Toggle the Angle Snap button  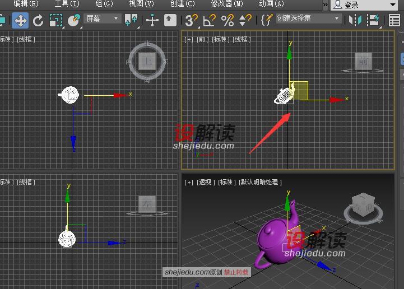(x=209, y=20)
